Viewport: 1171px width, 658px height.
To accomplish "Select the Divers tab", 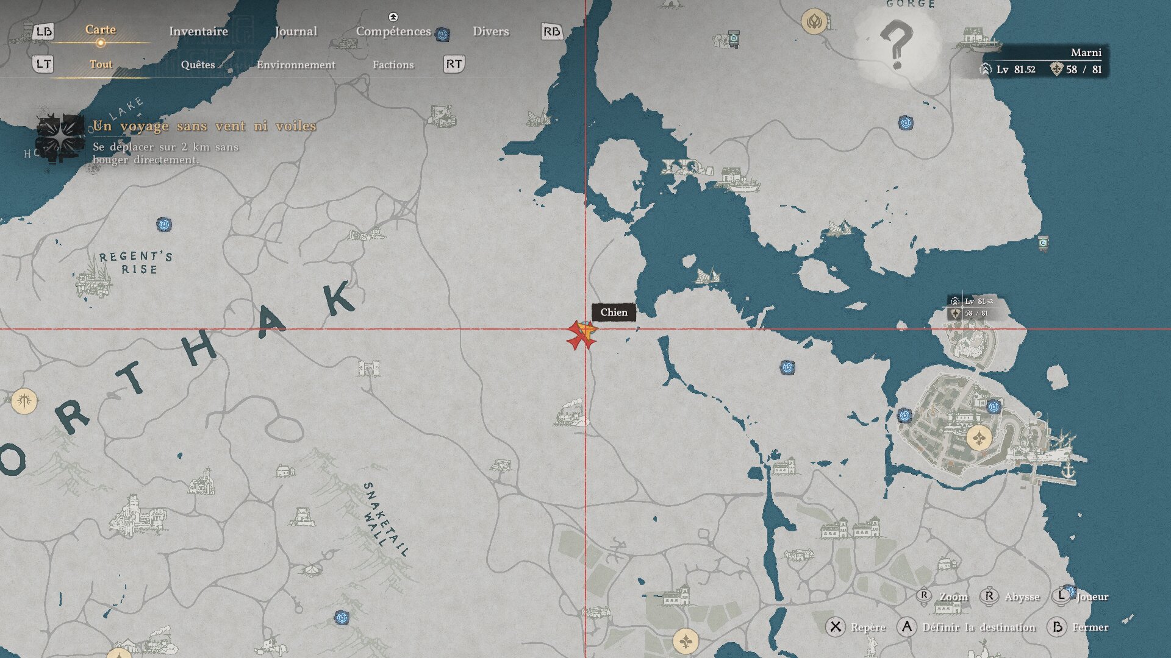I will [490, 31].
